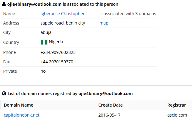Click the phone number +234.9097602323
This screenshot has height=119, width=192.
click(58, 52)
